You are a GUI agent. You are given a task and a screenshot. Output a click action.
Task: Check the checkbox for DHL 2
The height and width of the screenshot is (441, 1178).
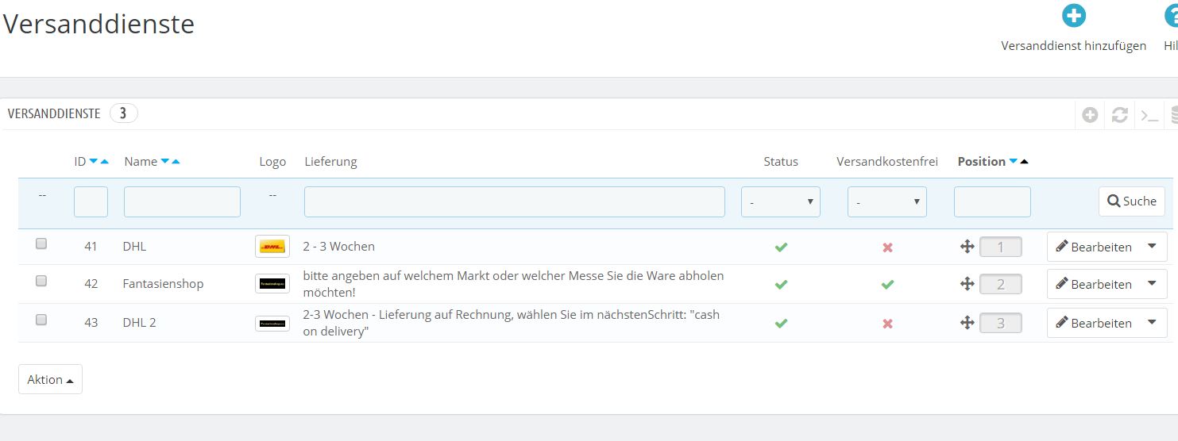41,320
